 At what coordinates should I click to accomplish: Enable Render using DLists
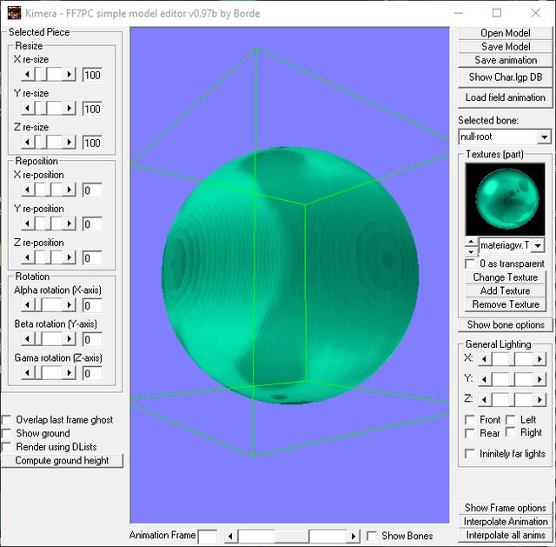(x=6, y=447)
